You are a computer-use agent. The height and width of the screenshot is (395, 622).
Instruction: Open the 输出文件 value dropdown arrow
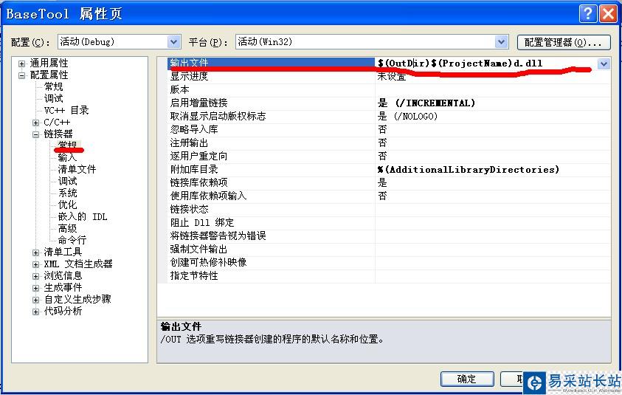604,63
